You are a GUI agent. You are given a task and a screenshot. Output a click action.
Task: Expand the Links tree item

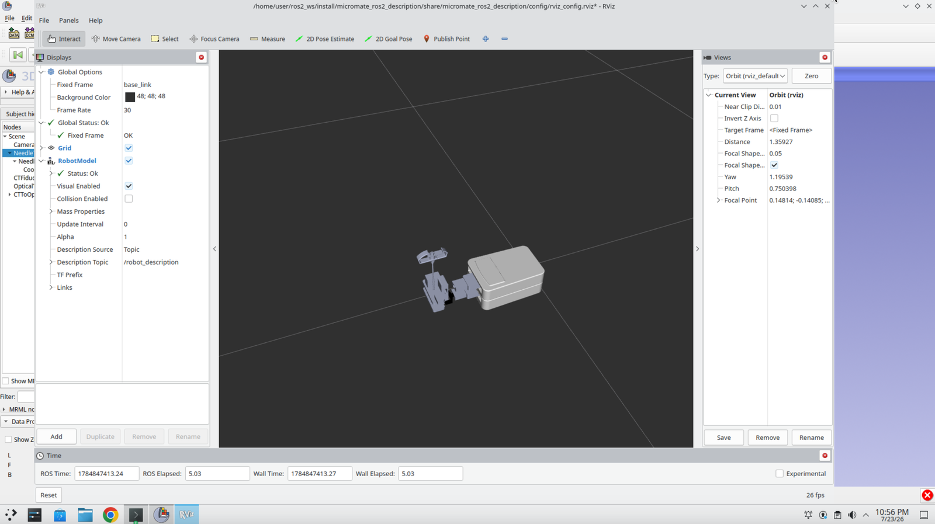[x=51, y=287]
